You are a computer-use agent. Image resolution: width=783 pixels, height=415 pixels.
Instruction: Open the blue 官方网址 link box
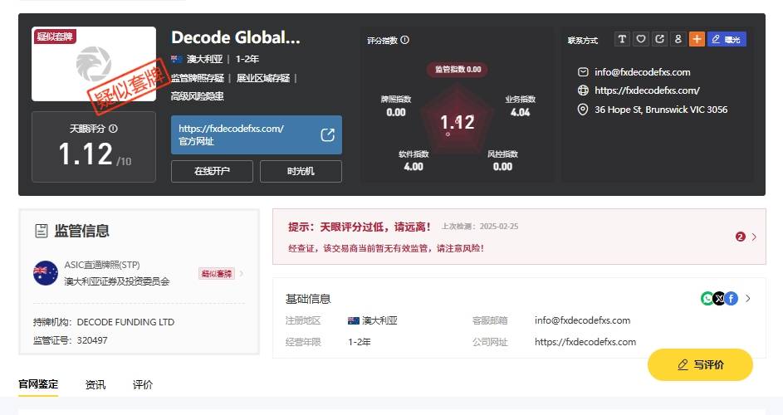[x=257, y=134]
